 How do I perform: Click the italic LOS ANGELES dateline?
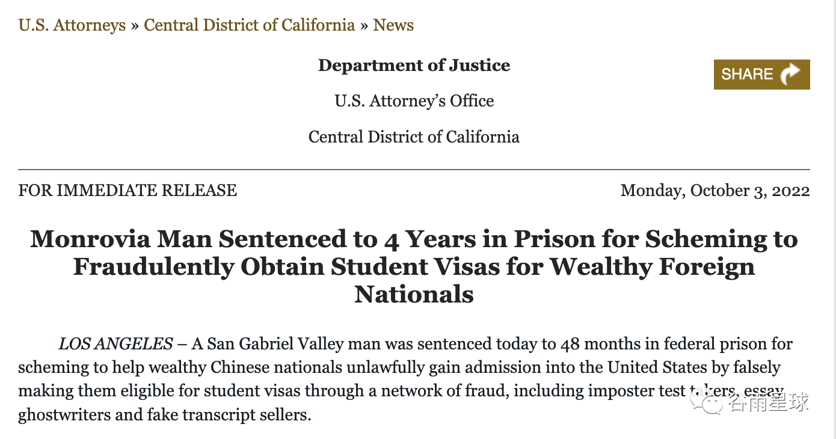coord(115,344)
